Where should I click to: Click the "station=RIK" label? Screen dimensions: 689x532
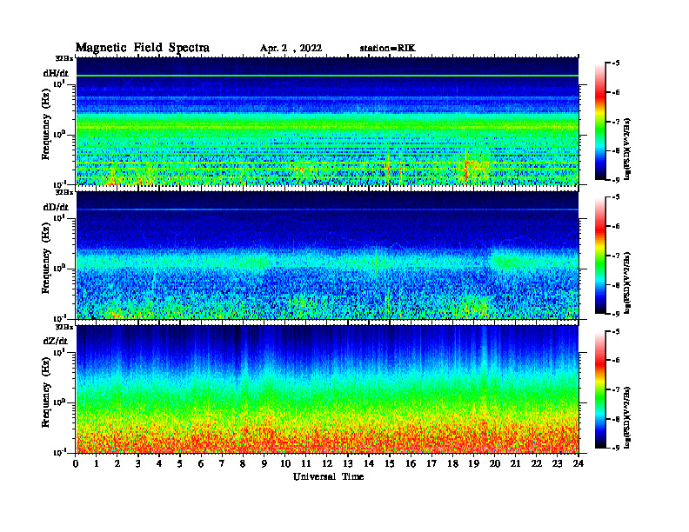387,49
